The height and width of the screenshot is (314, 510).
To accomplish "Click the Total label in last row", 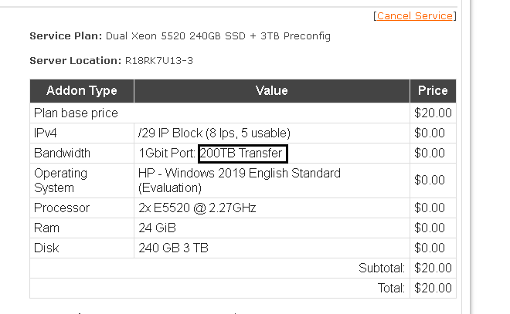I will 392,289.
